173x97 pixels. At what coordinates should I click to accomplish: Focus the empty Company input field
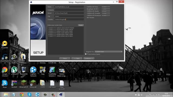[x=69, y=10]
